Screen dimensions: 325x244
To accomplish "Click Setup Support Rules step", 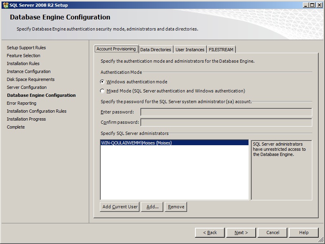I will coord(26,48).
